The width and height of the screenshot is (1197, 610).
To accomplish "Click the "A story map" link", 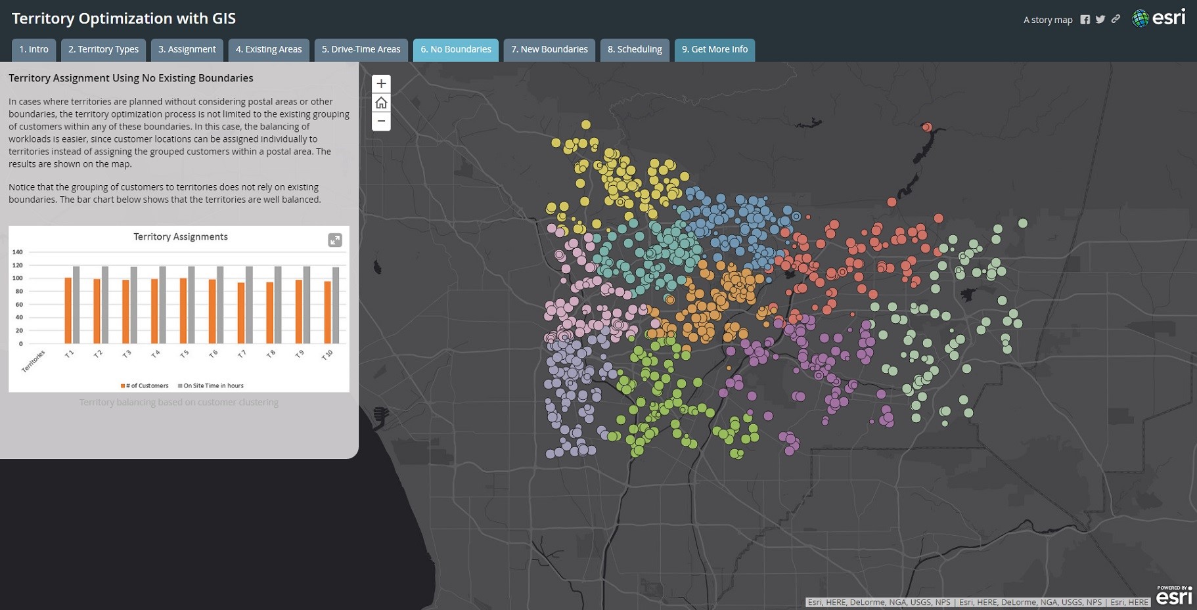I will [x=1047, y=20].
